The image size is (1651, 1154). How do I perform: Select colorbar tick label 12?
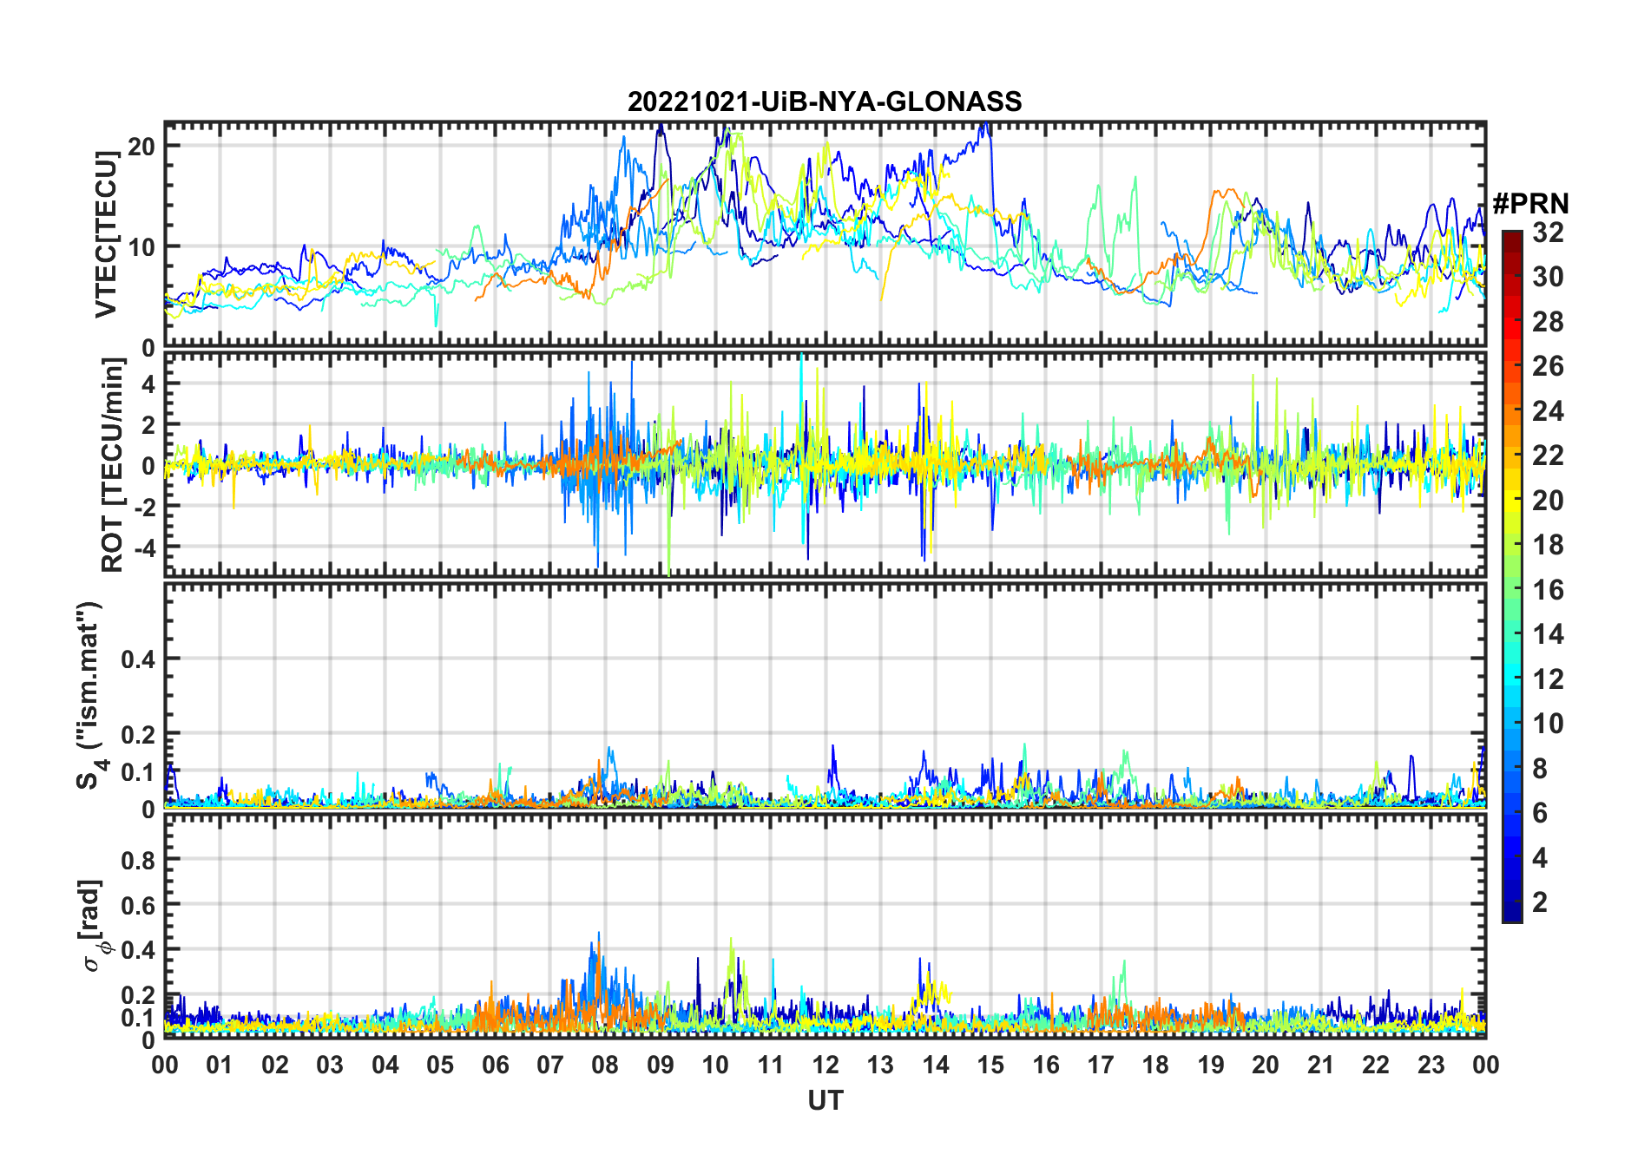click(x=1548, y=679)
